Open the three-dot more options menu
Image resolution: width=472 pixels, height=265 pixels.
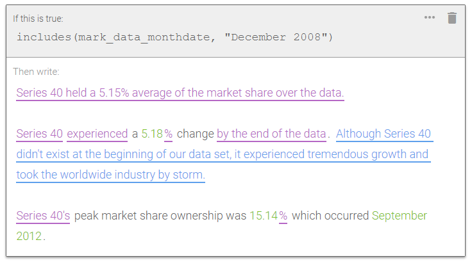tap(429, 17)
